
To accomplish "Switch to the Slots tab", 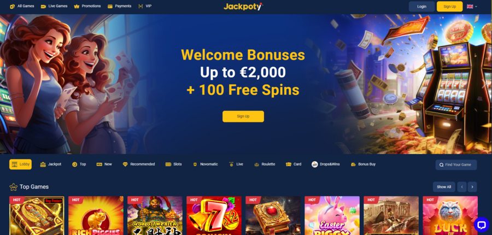I will tap(173, 164).
